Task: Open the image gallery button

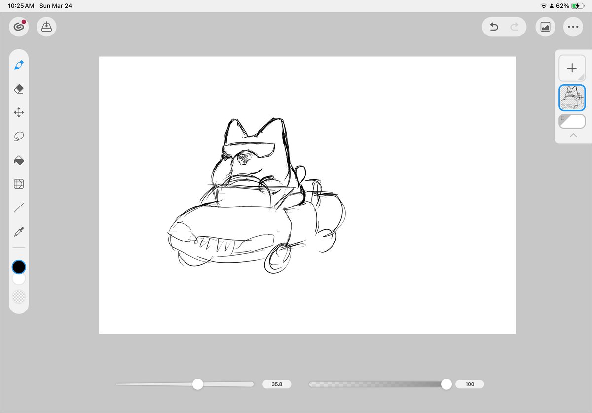Action: tap(545, 27)
